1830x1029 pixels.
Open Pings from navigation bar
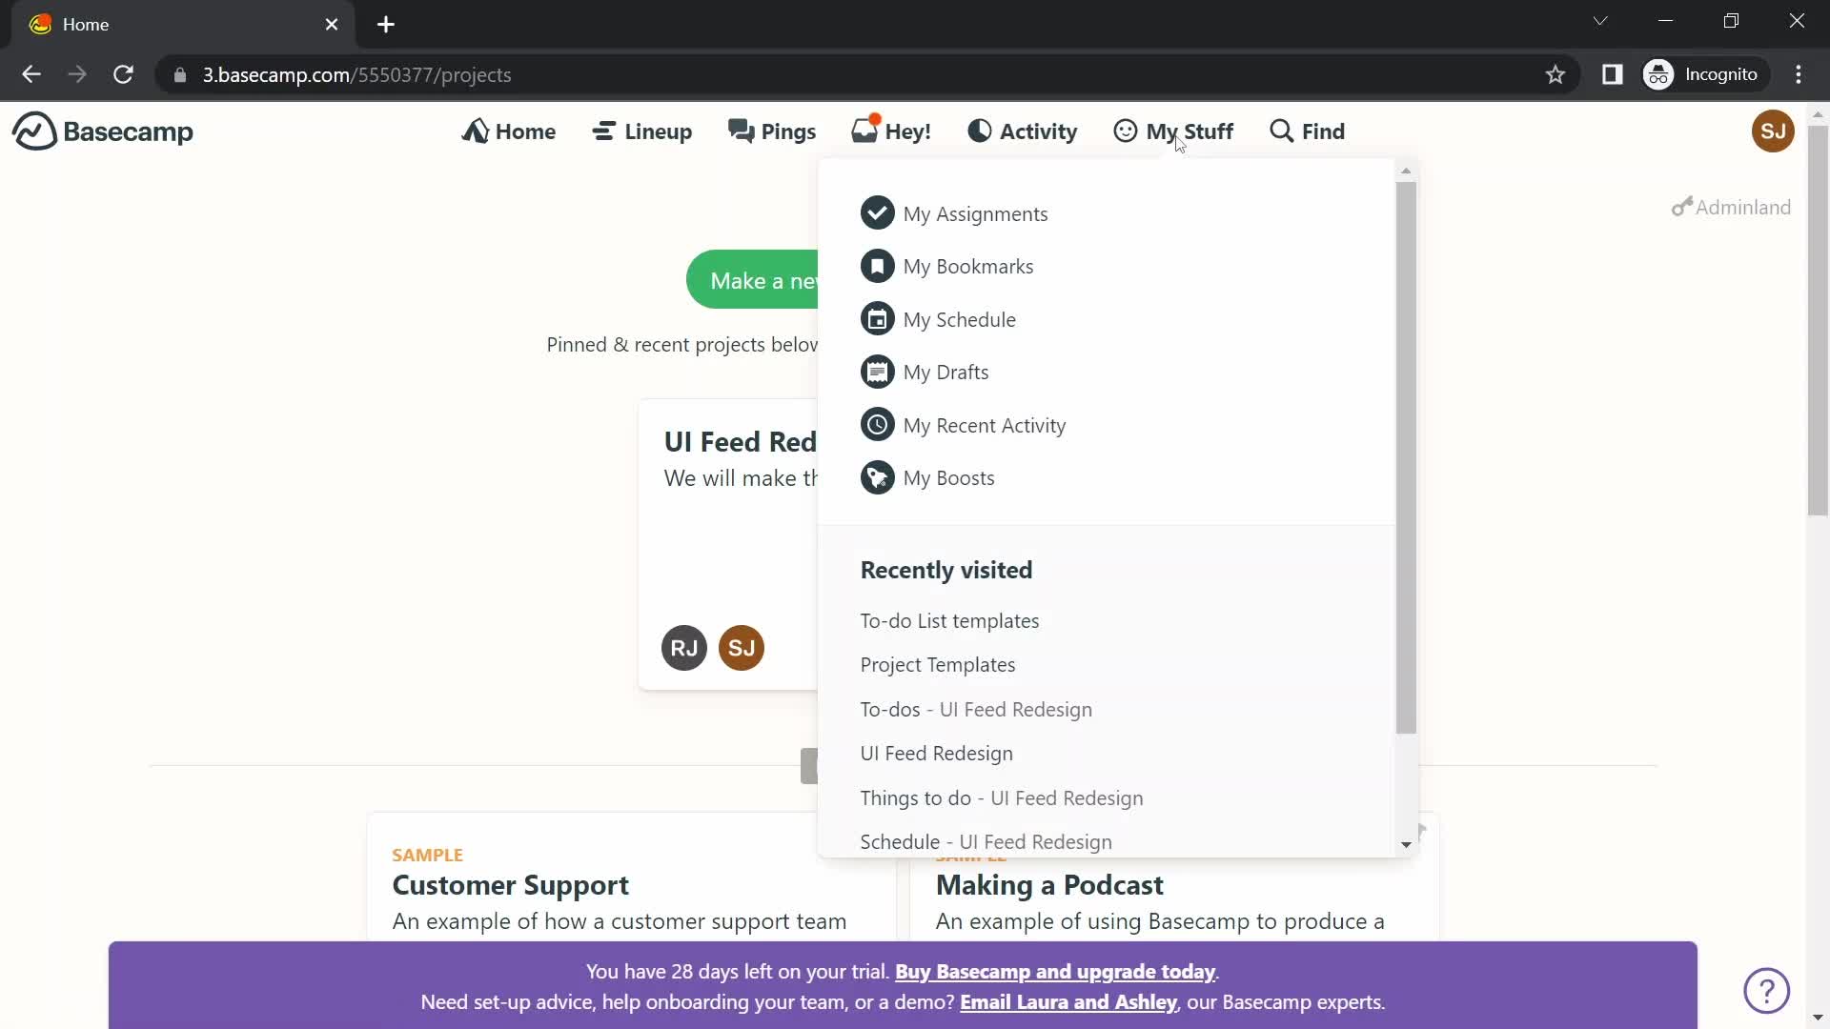click(x=774, y=131)
